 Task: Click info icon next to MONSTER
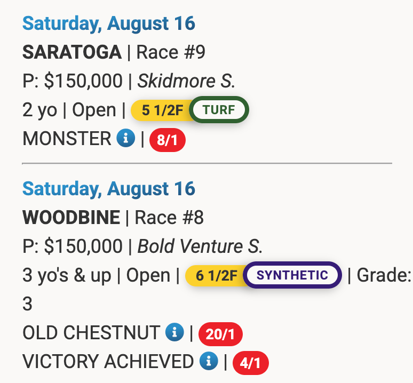pos(125,139)
